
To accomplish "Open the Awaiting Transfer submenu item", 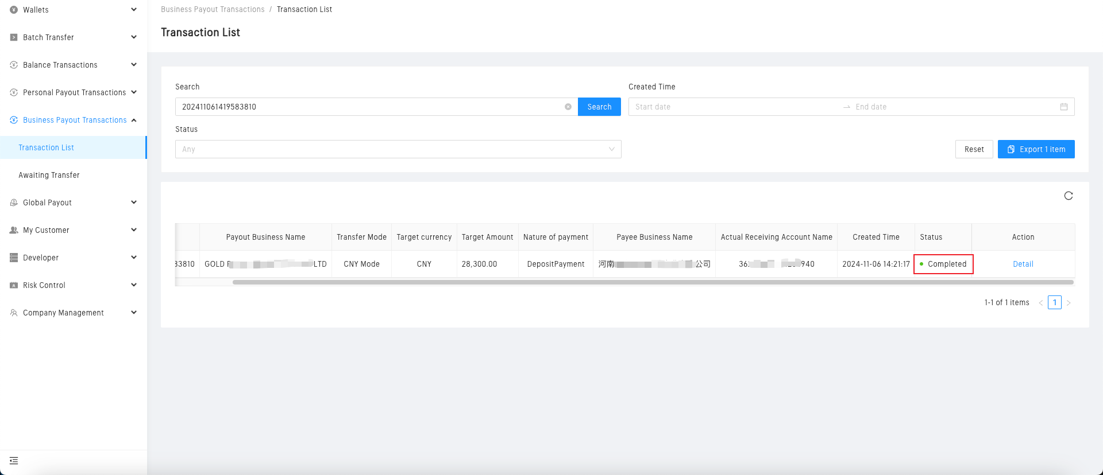I will (x=73, y=175).
